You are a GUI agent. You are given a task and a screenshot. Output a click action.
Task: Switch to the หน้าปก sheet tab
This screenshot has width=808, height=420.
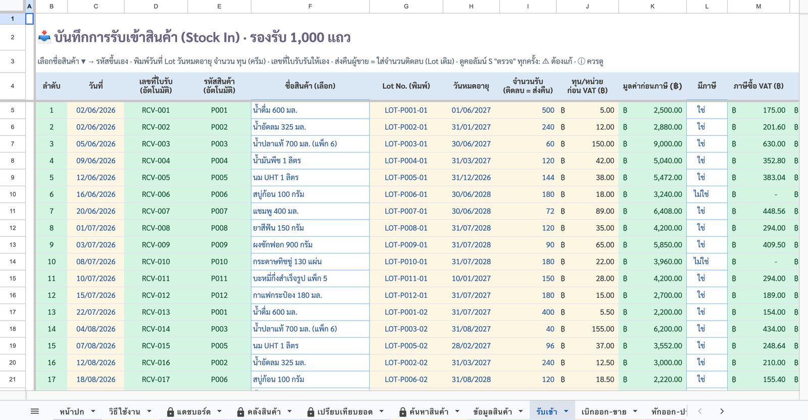coord(72,411)
